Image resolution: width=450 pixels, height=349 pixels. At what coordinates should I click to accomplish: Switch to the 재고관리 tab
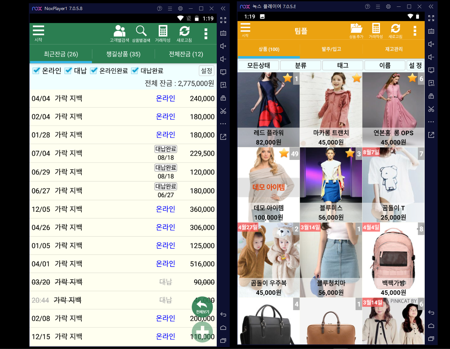(394, 49)
